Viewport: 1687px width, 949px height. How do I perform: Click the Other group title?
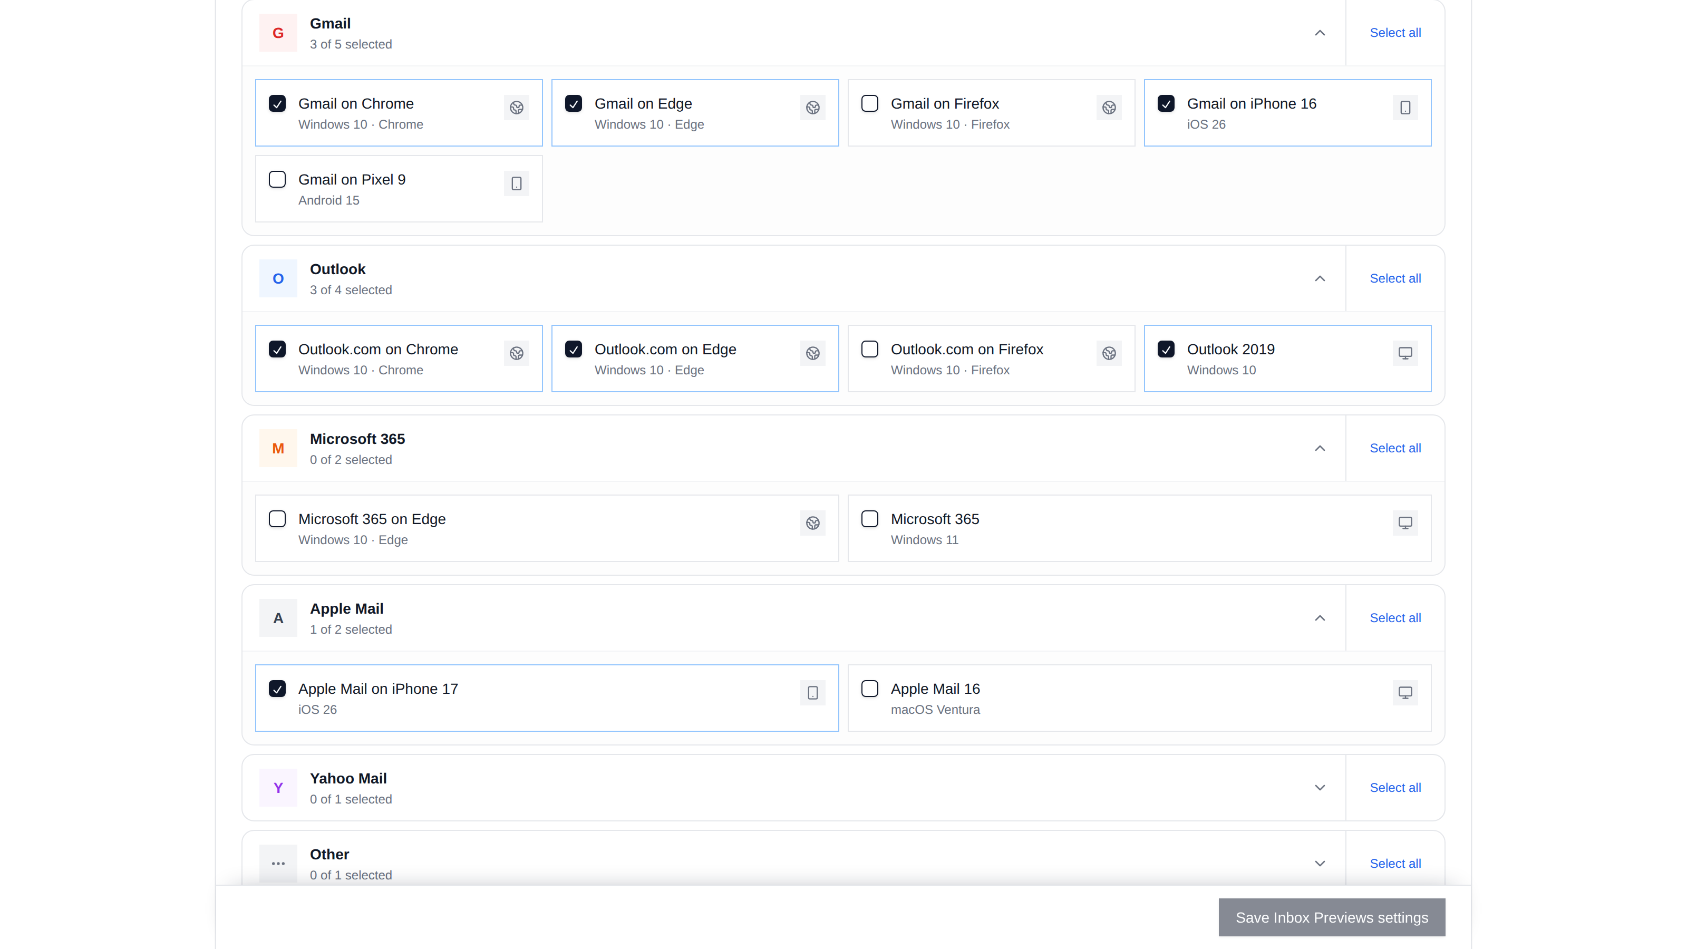(x=329, y=854)
